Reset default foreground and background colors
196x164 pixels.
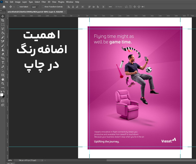[1, 92]
